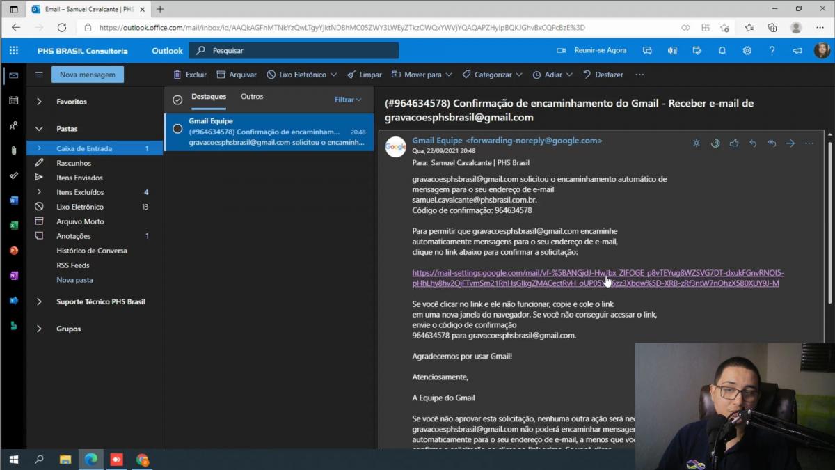Launch Word from the left rail

[13, 201]
